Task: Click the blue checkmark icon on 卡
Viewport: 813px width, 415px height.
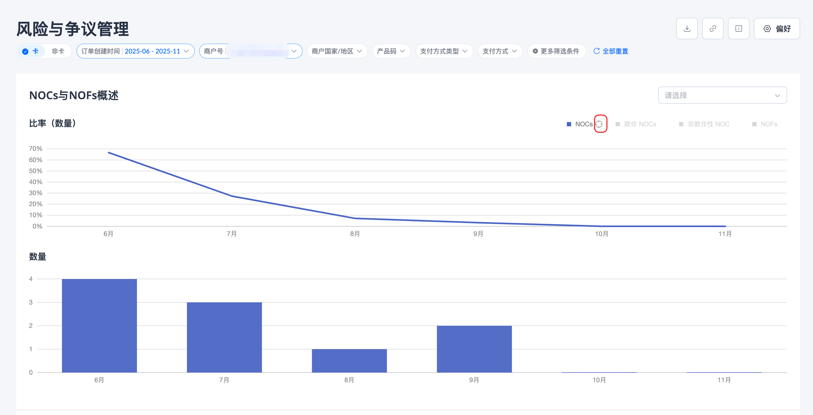Action: pos(26,51)
